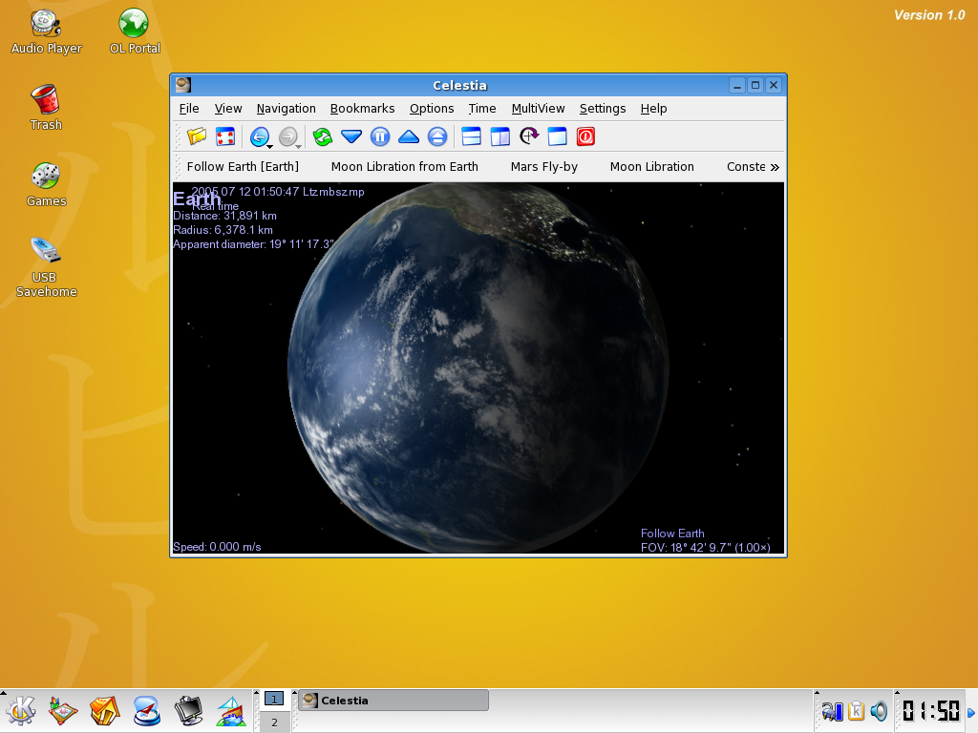Open the View menu
The width and height of the screenshot is (978, 733).
(x=228, y=109)
